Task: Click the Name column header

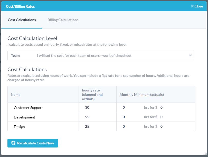Action: point(15,95)
